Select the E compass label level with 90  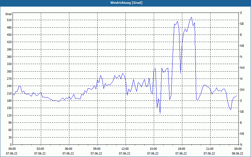[241, 123]
